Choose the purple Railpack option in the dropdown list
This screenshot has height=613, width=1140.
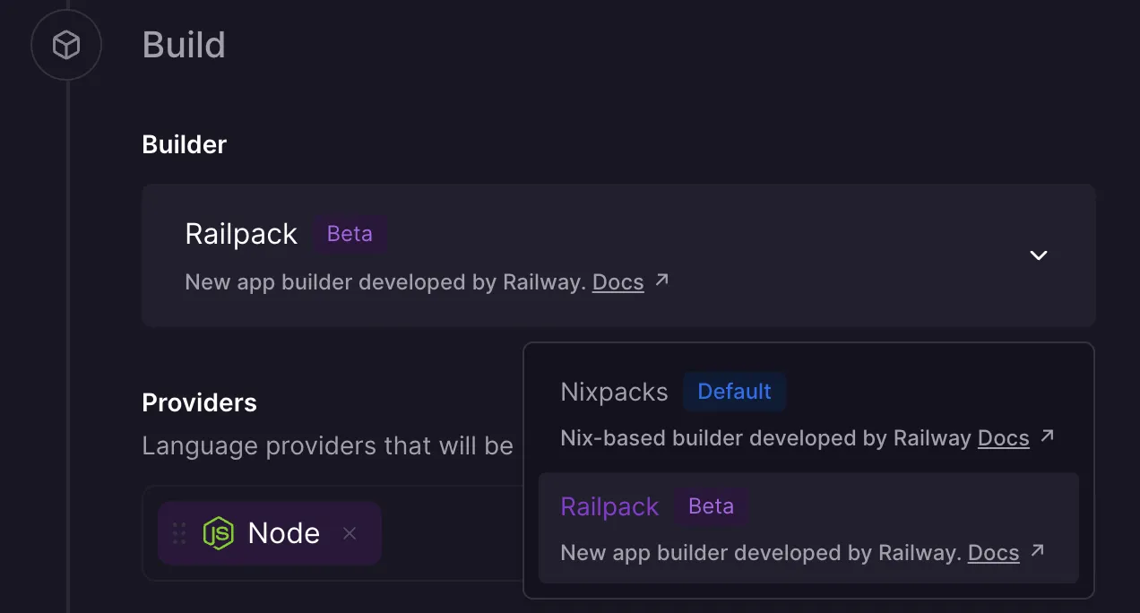click(x=609, y=507)
